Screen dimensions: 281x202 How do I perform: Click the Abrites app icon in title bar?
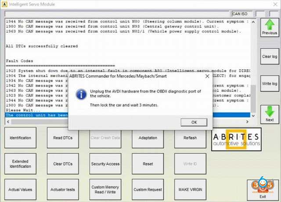pos(4,4)
